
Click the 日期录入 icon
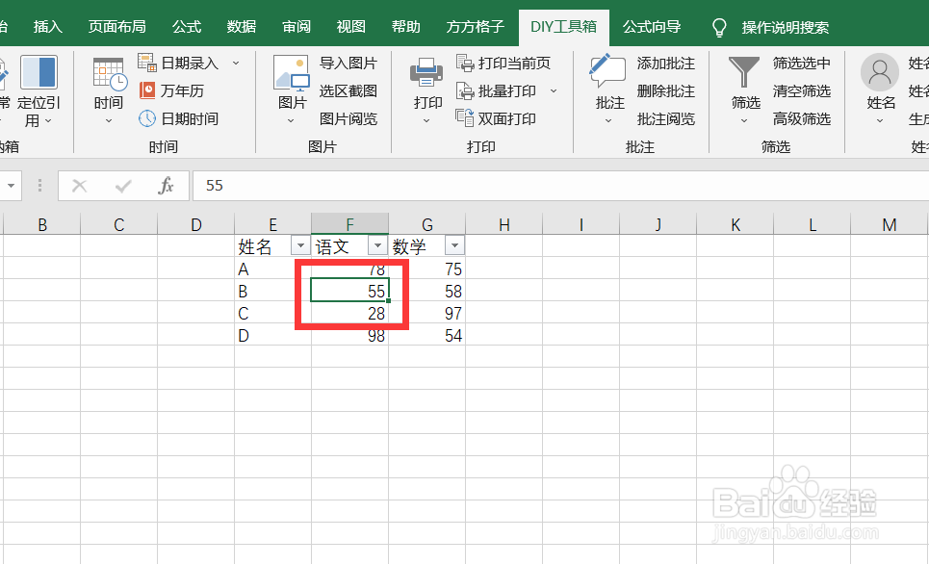(147, 63)
